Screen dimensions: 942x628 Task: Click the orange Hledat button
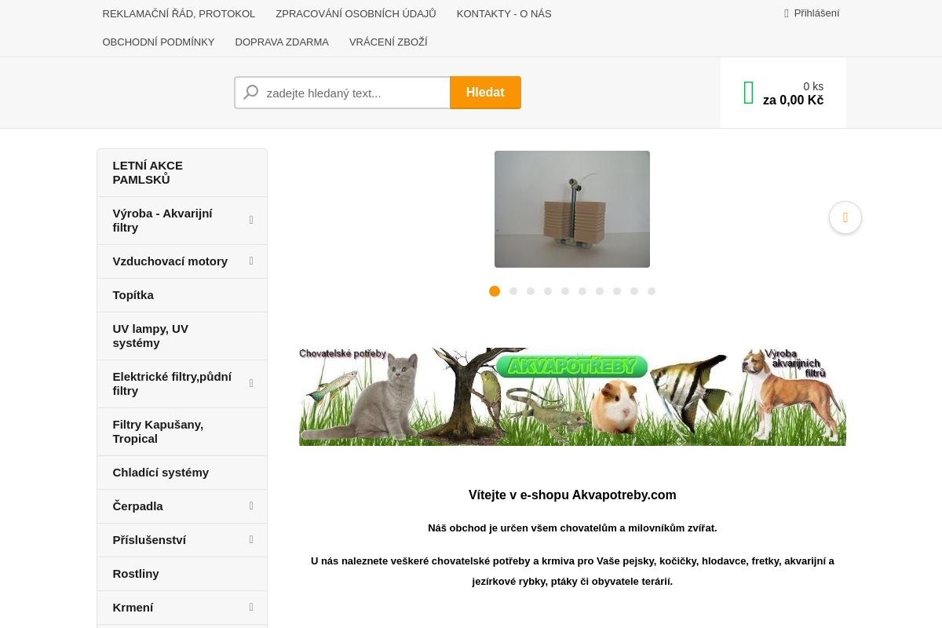click(x=485, y=93)
